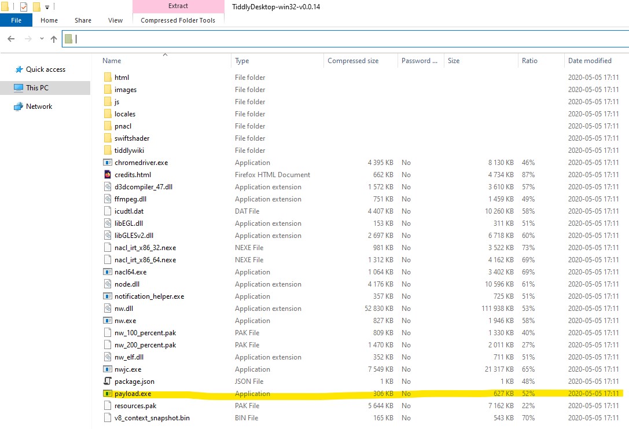Switch to the Home ribbon tab
Screen dimensions: 629x429
(49, 20)
